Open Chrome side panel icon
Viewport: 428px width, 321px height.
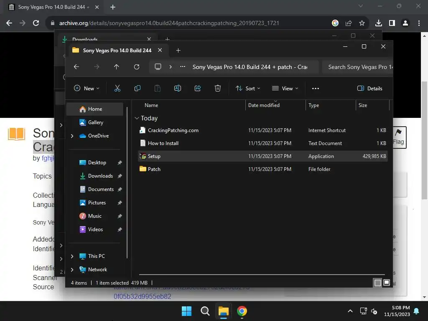coord(392,23)
